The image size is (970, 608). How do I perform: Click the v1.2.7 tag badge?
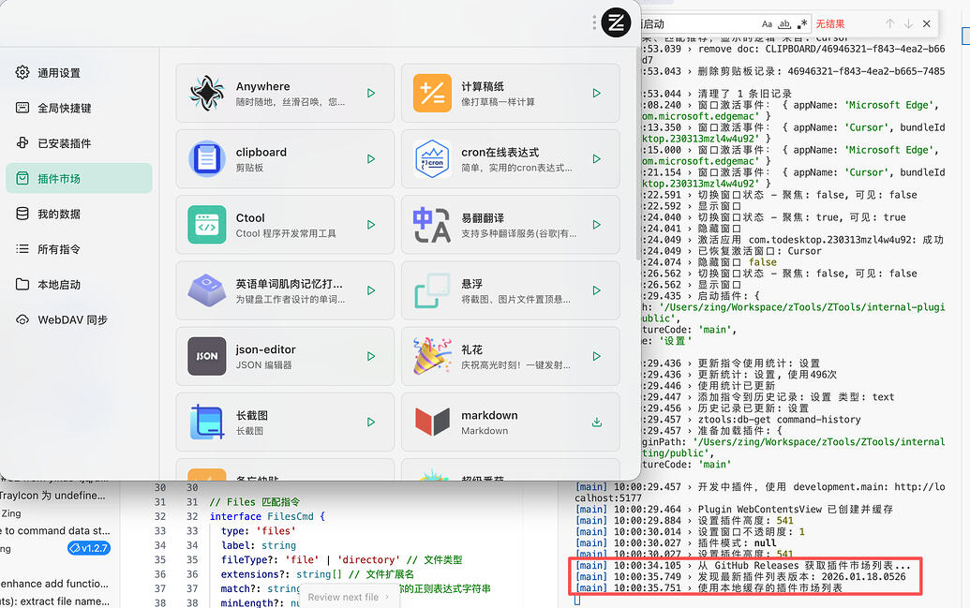[x=89, y=548]
